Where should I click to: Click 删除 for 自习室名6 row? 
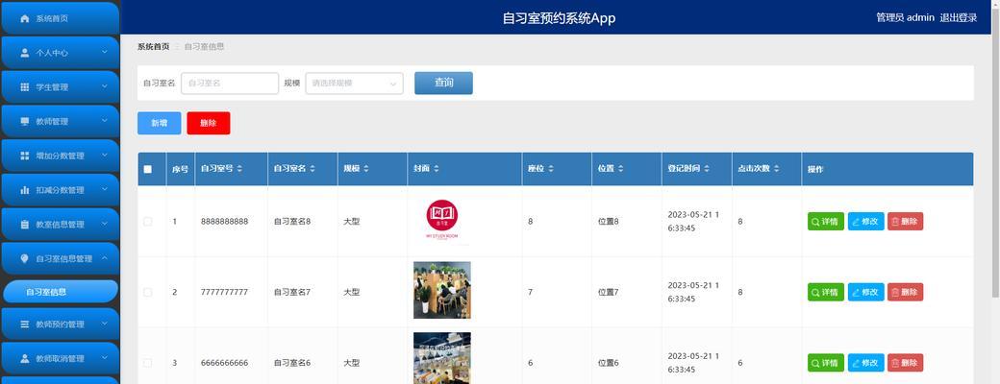905,363
